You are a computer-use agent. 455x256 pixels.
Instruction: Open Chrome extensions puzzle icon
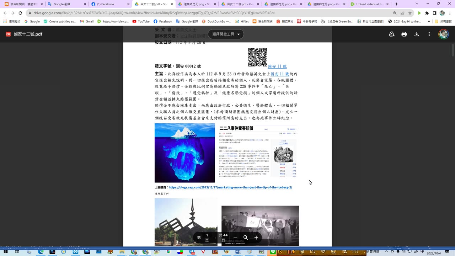click(427, 13)
